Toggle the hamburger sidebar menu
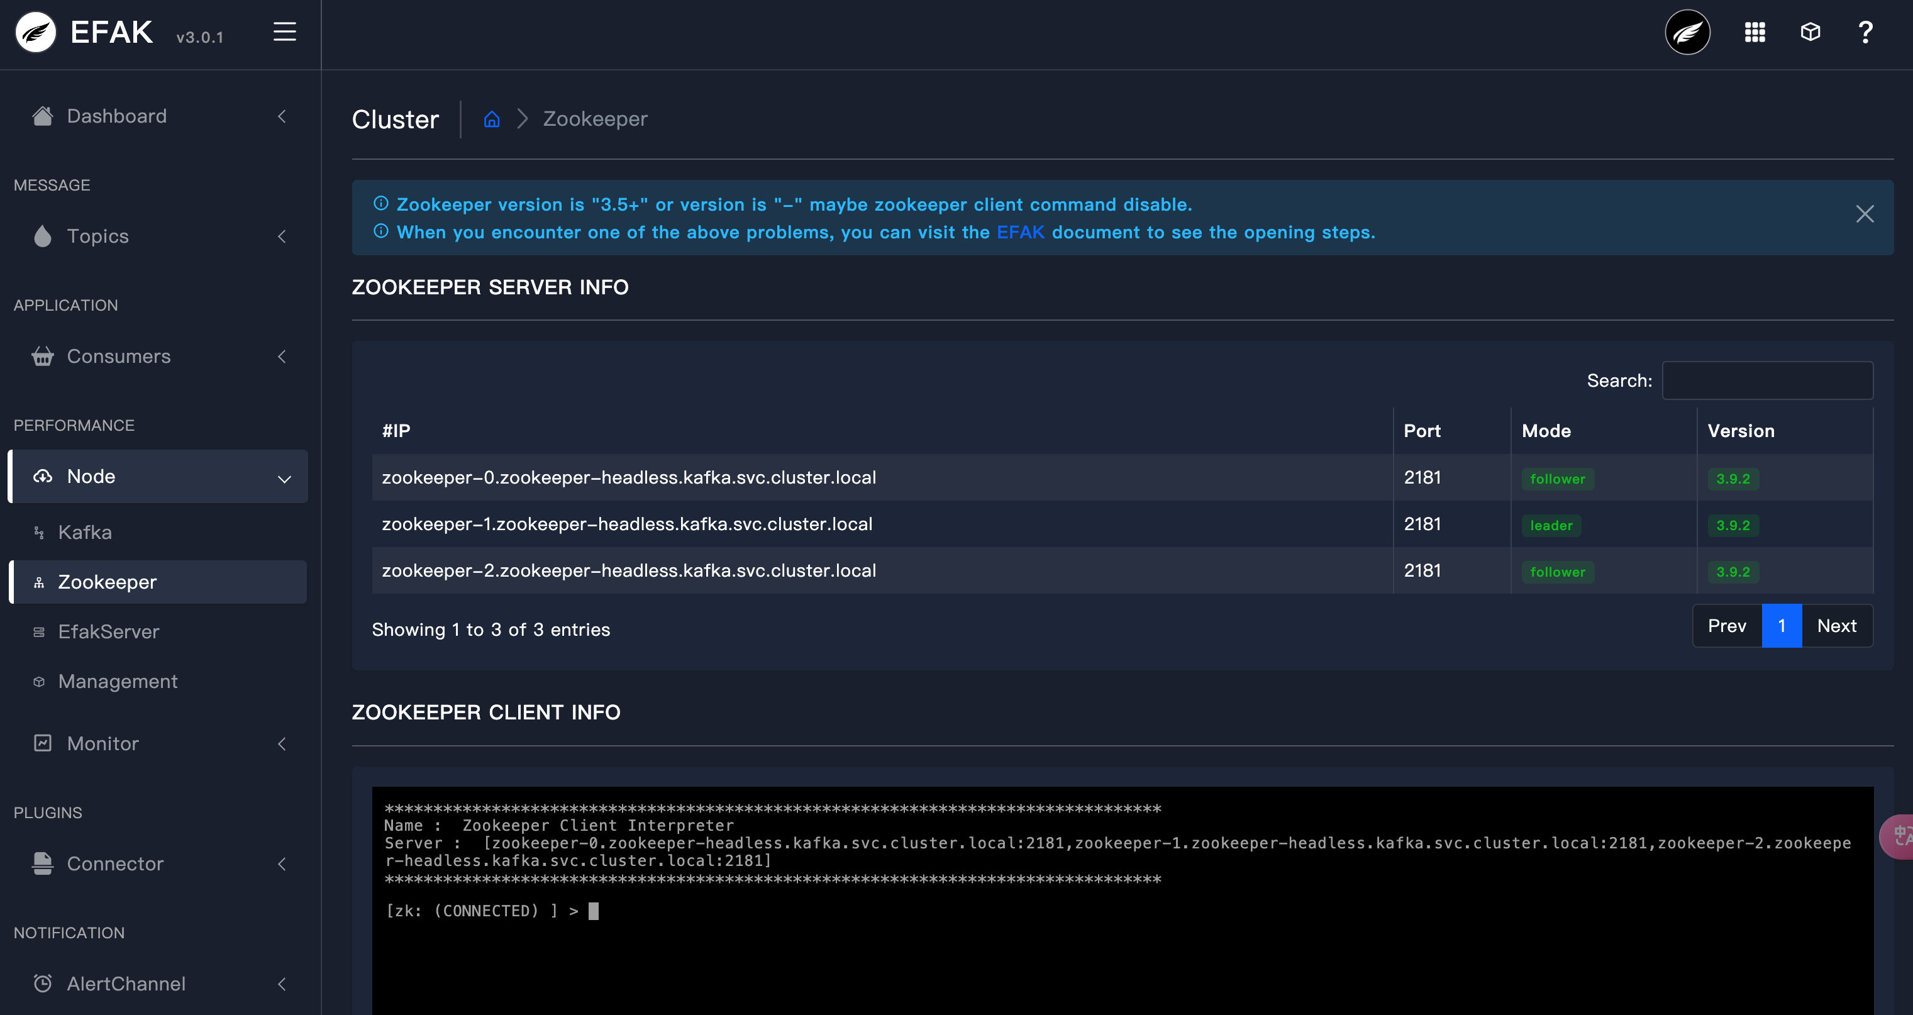The image size is (1913, 1015). tap(284, 32)
